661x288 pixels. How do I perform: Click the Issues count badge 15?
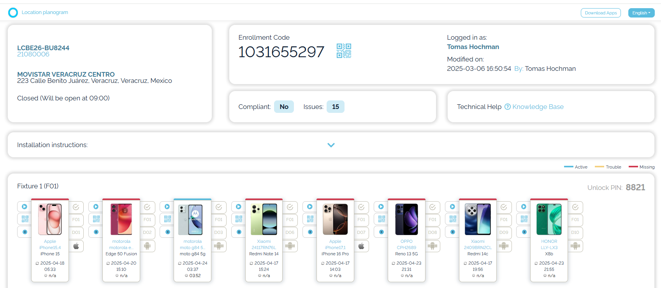point(336,107)
